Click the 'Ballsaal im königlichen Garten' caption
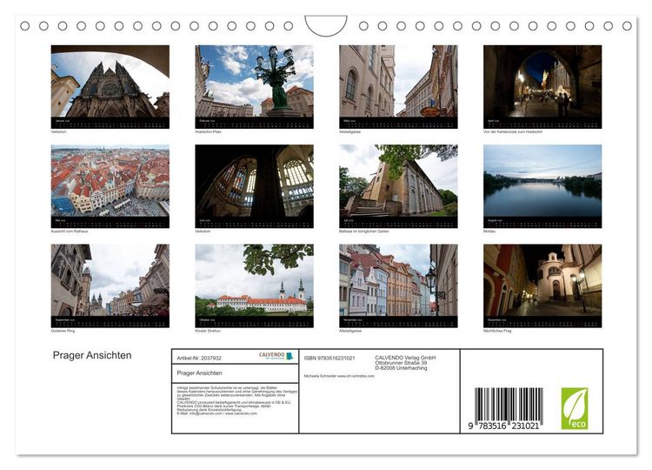The height and width of the screenshot is (470, 652). [x=364, y=232]
